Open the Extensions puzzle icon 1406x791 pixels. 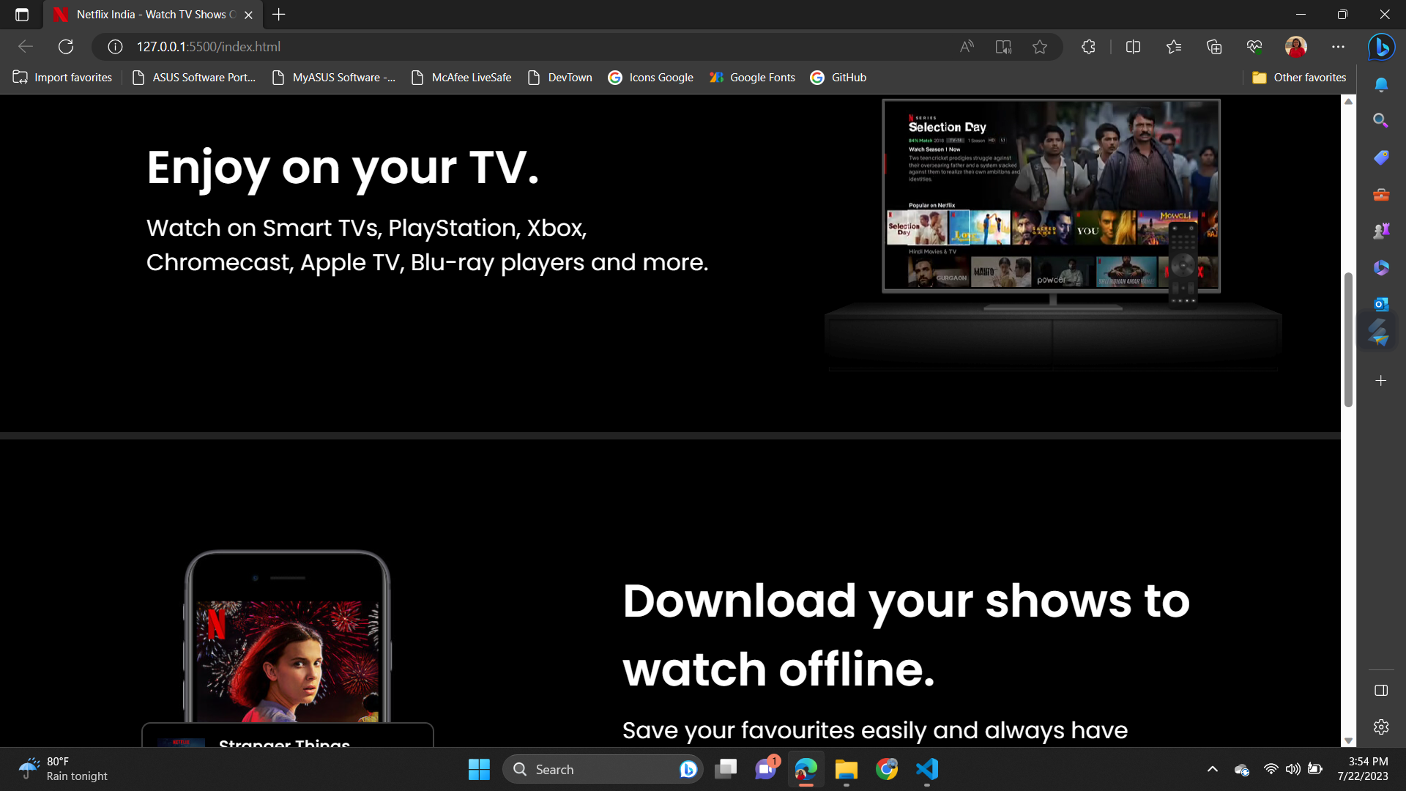[x=1088, y=47]
